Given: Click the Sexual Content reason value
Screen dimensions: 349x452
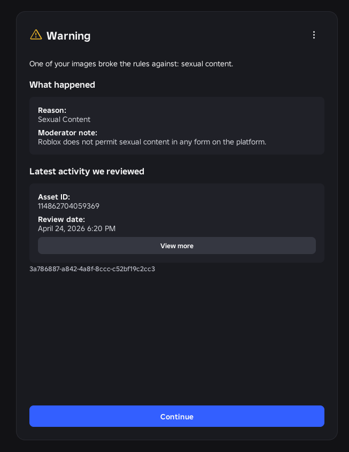Looking at the screenshot, I should pos(64,119).
